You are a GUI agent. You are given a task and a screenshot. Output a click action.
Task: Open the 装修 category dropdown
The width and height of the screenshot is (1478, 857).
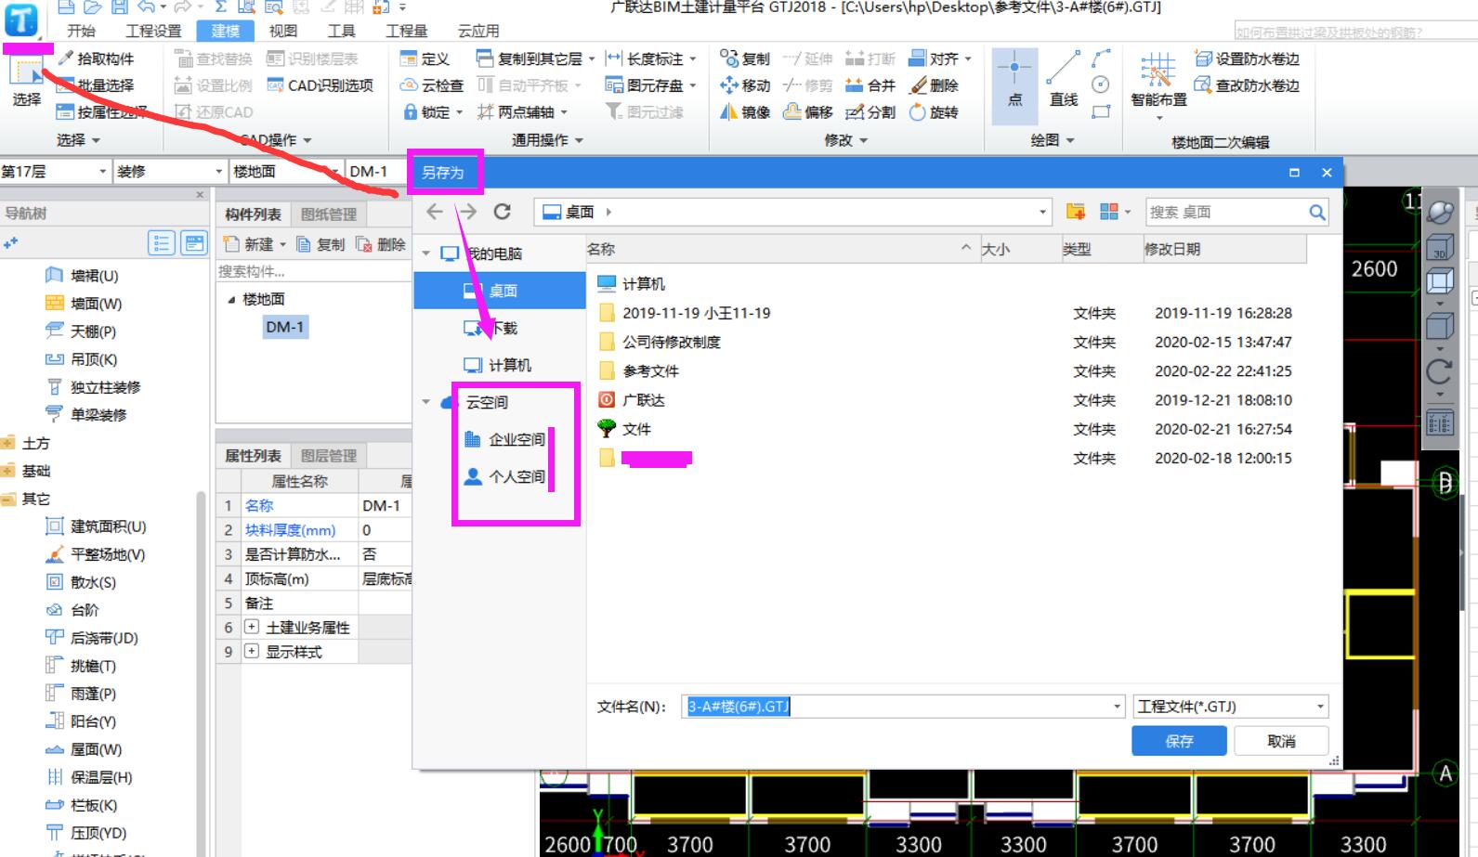[219, 172]
